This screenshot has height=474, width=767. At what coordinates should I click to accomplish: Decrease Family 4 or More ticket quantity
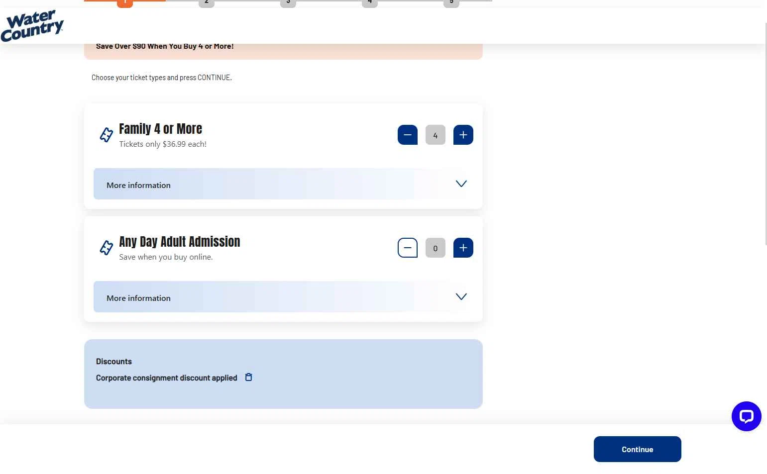tap(407, 135)
